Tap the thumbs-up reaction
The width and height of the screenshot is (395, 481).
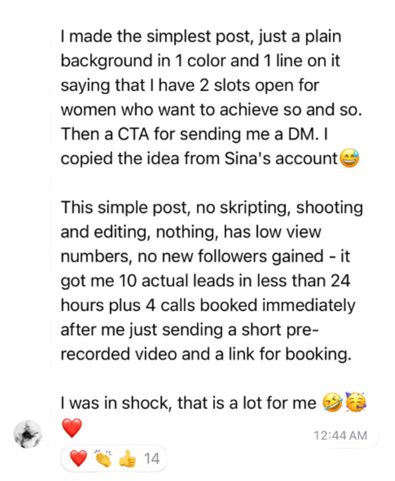point(127,458)
